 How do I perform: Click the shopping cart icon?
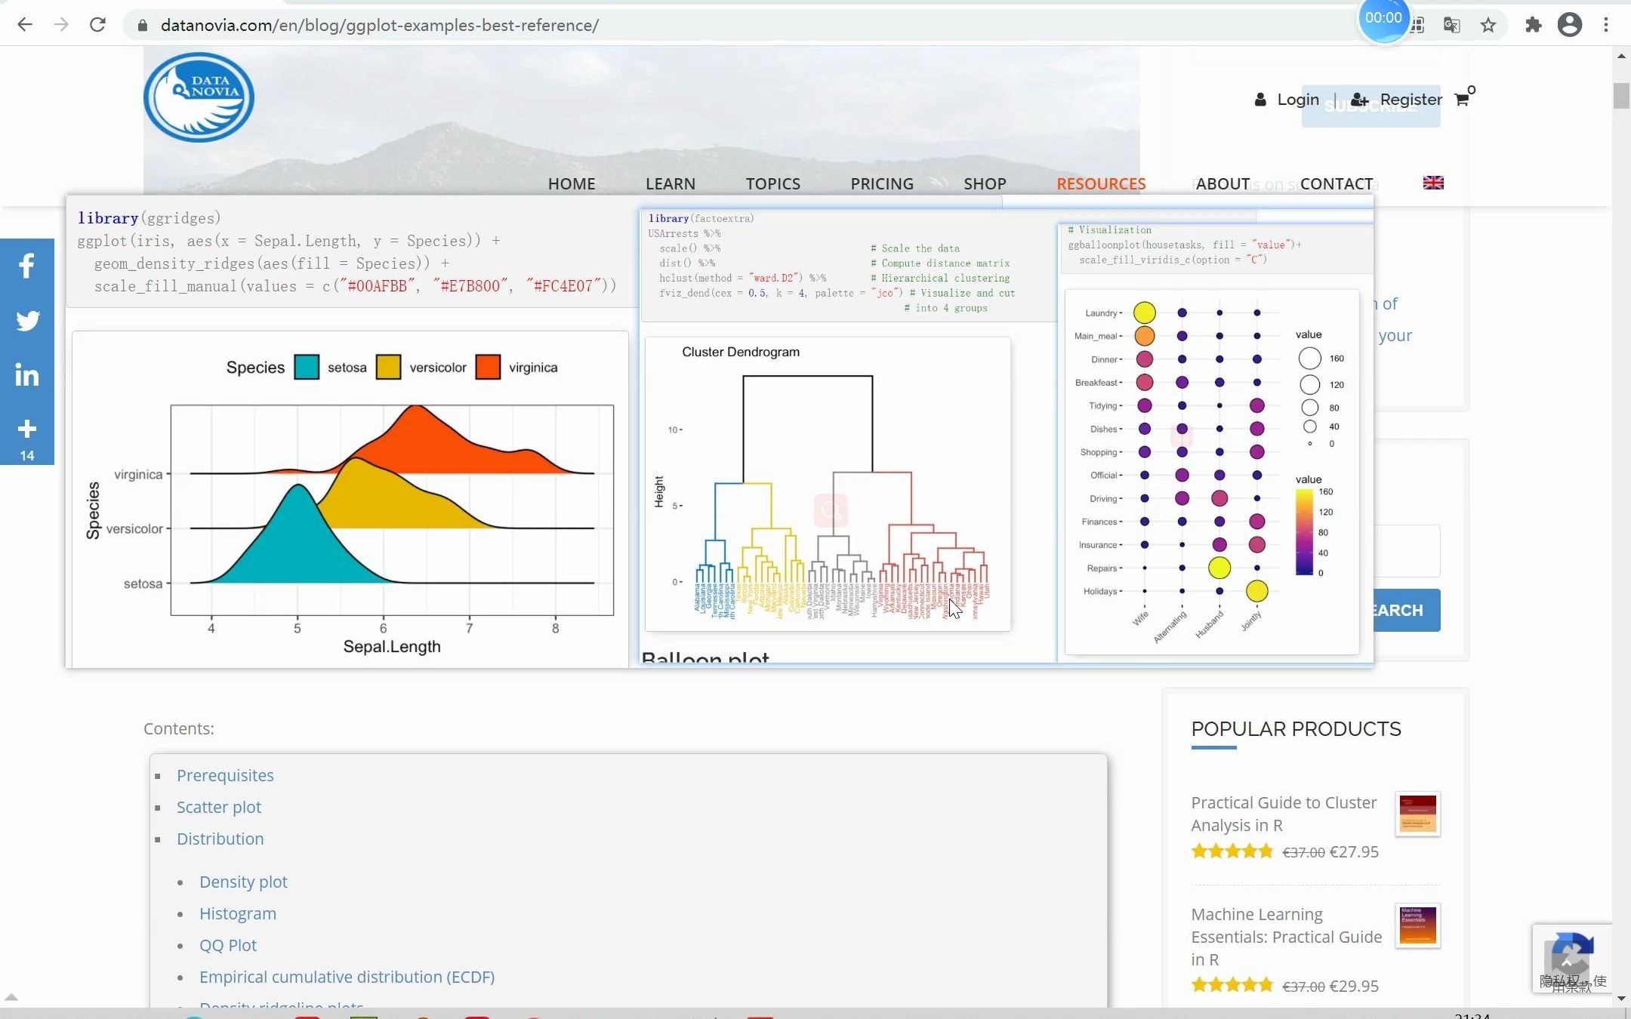[1462, 100]
